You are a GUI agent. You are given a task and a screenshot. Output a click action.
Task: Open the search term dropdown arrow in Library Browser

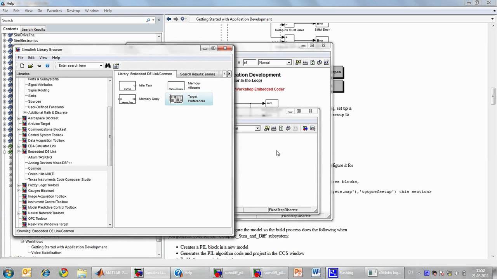(101, 66)
